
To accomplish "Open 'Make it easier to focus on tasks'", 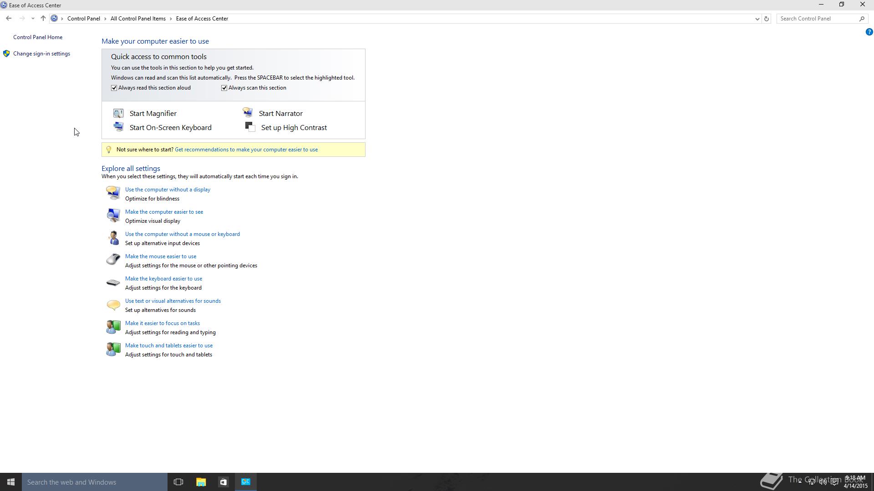I will [163, 323].
